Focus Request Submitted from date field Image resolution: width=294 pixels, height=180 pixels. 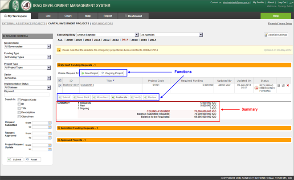coord(40,123)
